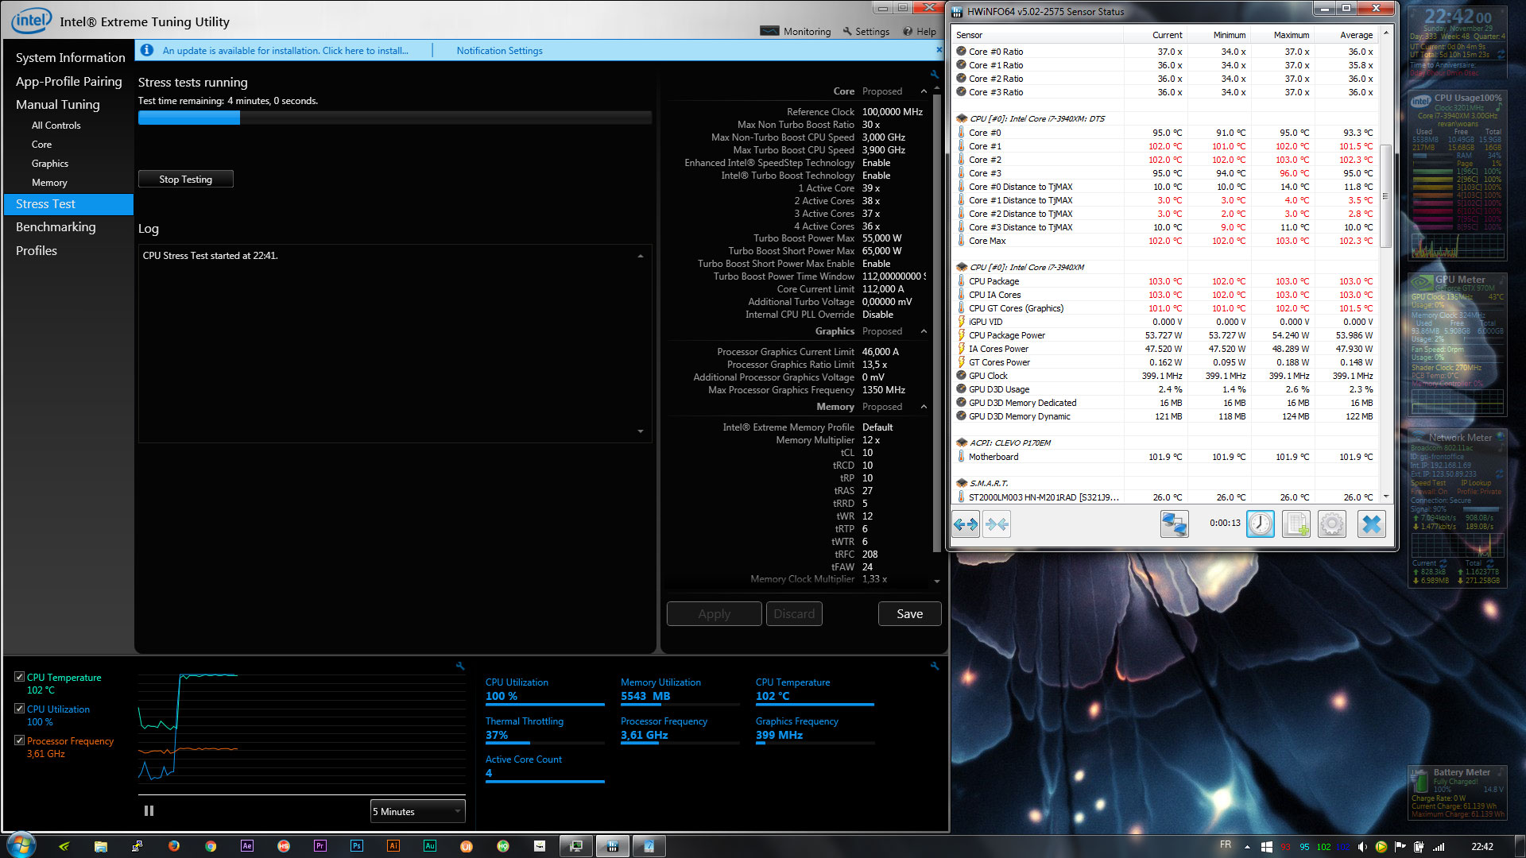Select All Controls under Manual Tuning
Image resolution: width=1526 pixels, height=858 pixels.
click(56, 126)
